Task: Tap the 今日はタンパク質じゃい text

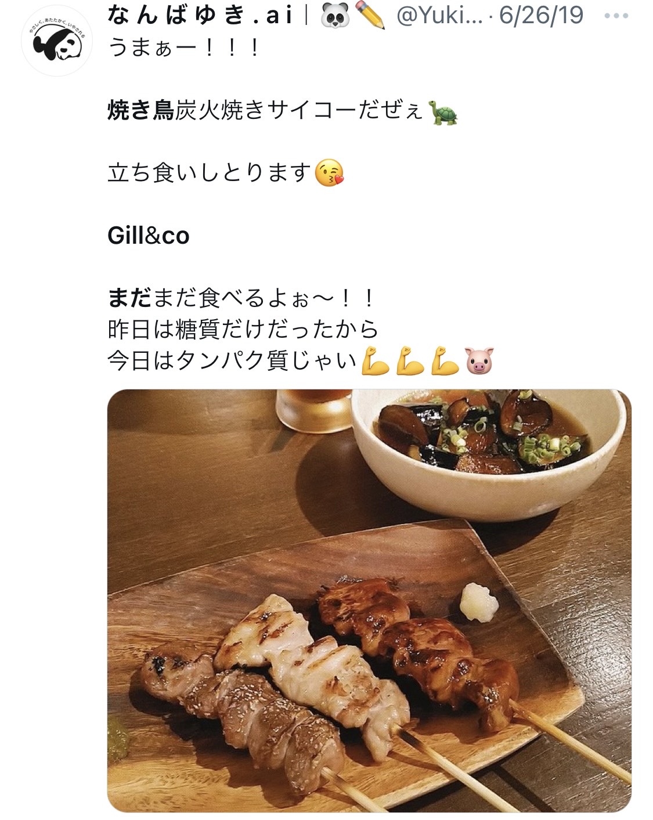Action: [x=232, y=361]
